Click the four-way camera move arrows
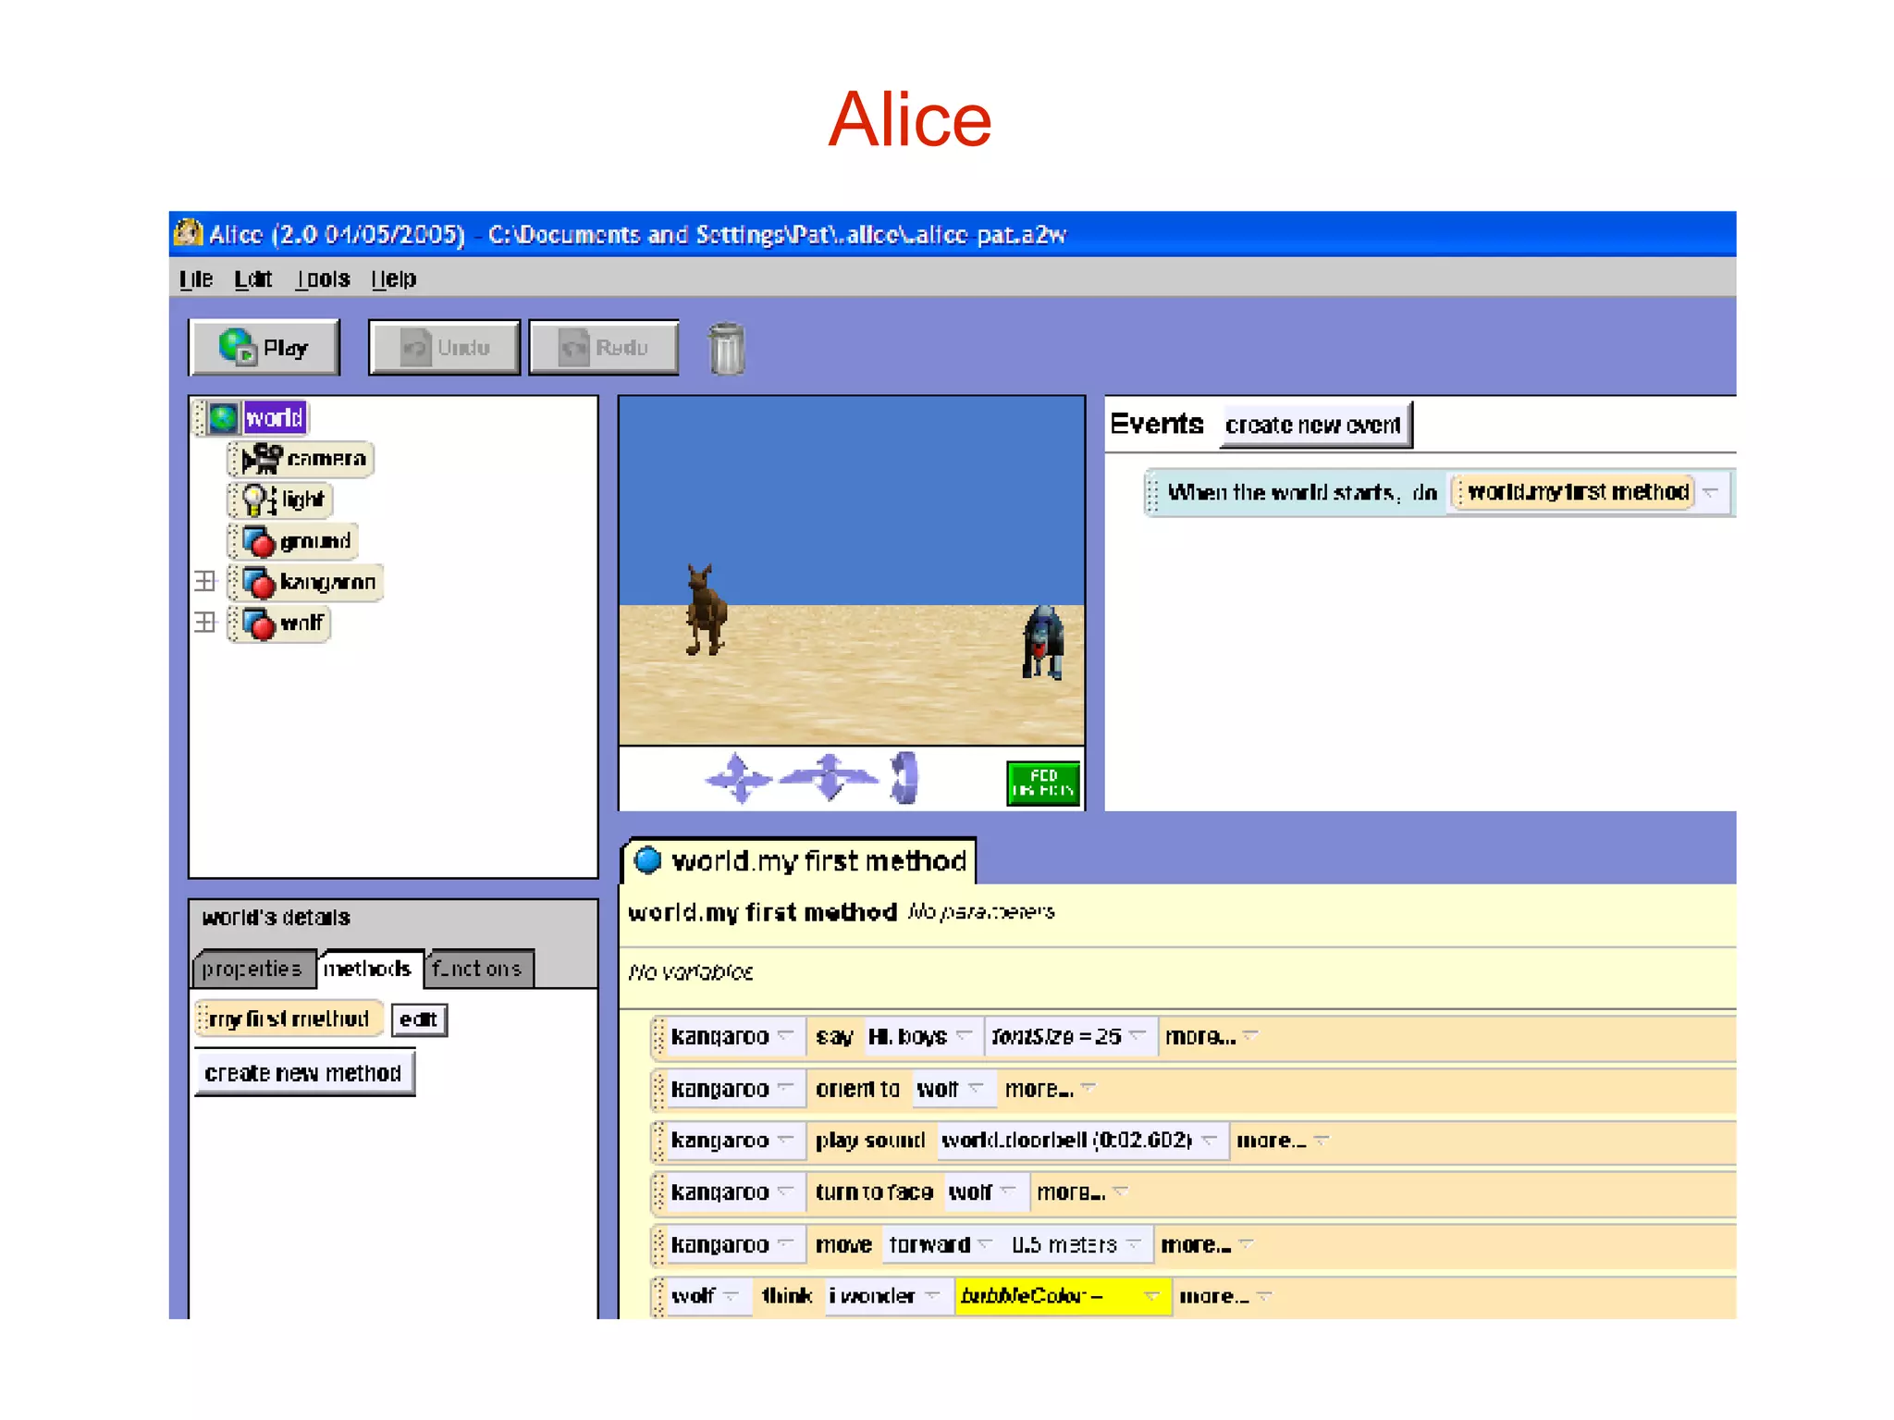 pyautogui.click(x=738, y=778)
